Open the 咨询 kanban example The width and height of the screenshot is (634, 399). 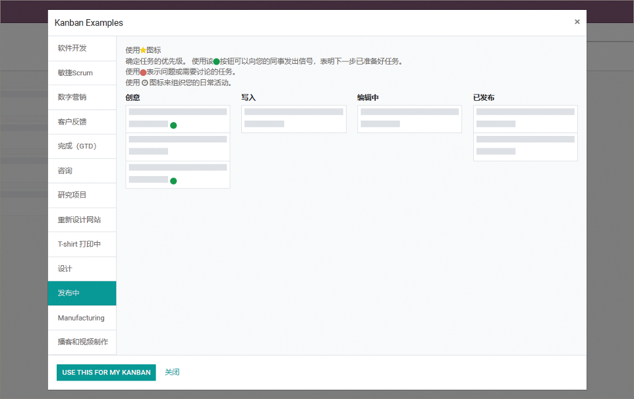click(82, 171)
